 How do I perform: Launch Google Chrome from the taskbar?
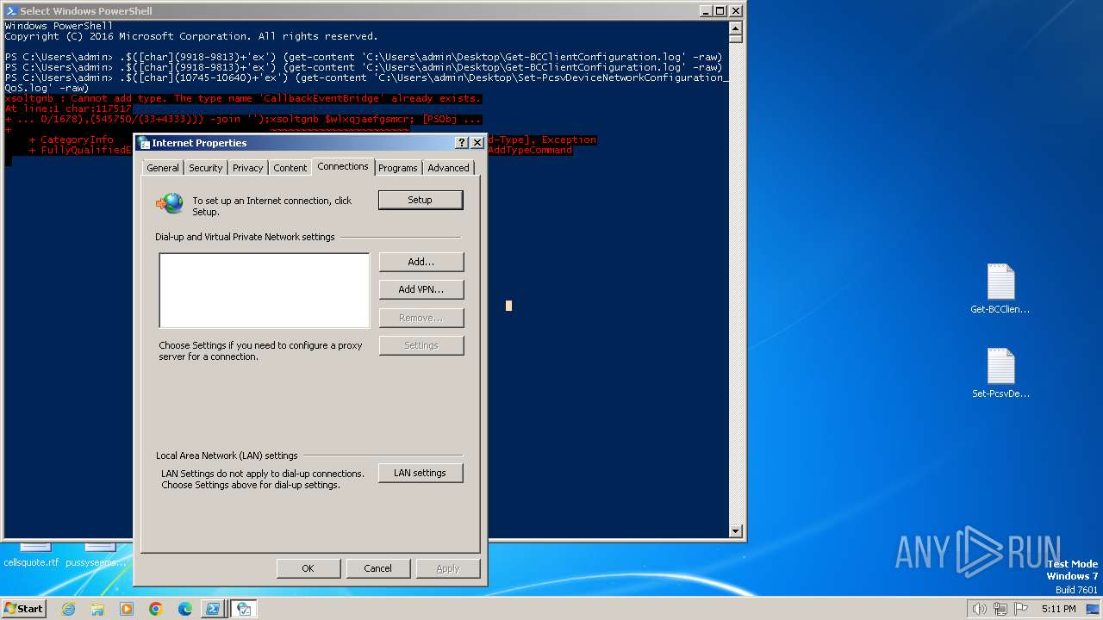[156, 609]
